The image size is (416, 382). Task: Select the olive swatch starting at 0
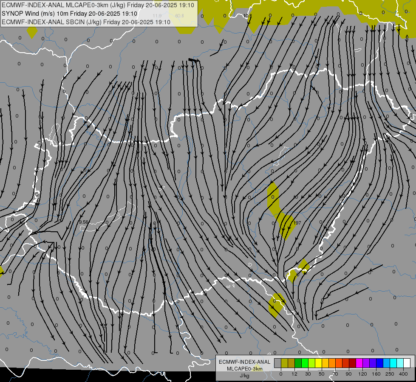pos(285,363)
